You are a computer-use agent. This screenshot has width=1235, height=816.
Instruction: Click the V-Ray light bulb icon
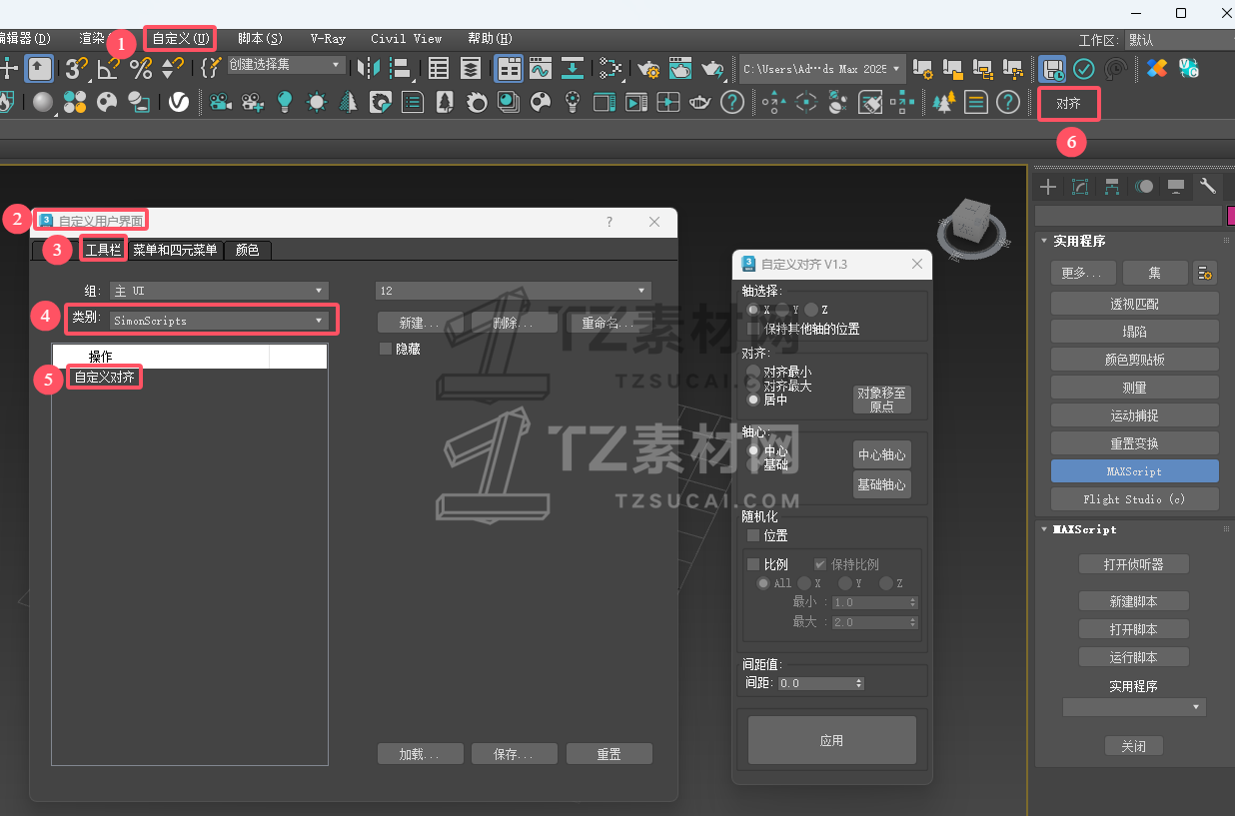(285, 102)
